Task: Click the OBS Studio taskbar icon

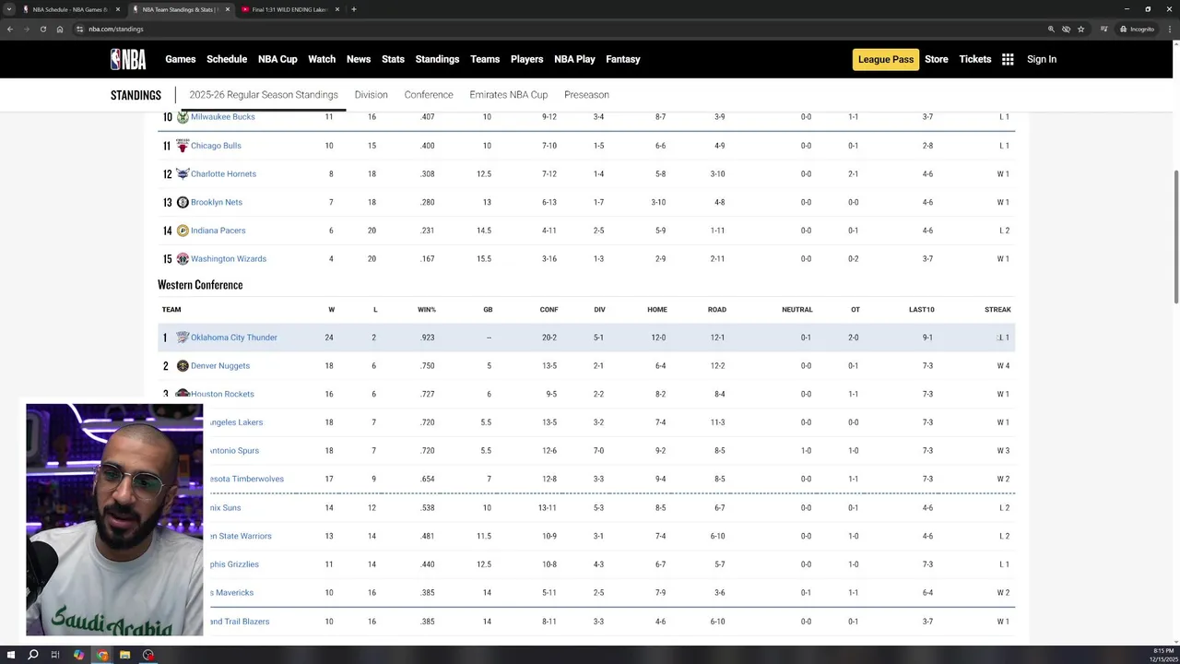Action: coord(147,655)
